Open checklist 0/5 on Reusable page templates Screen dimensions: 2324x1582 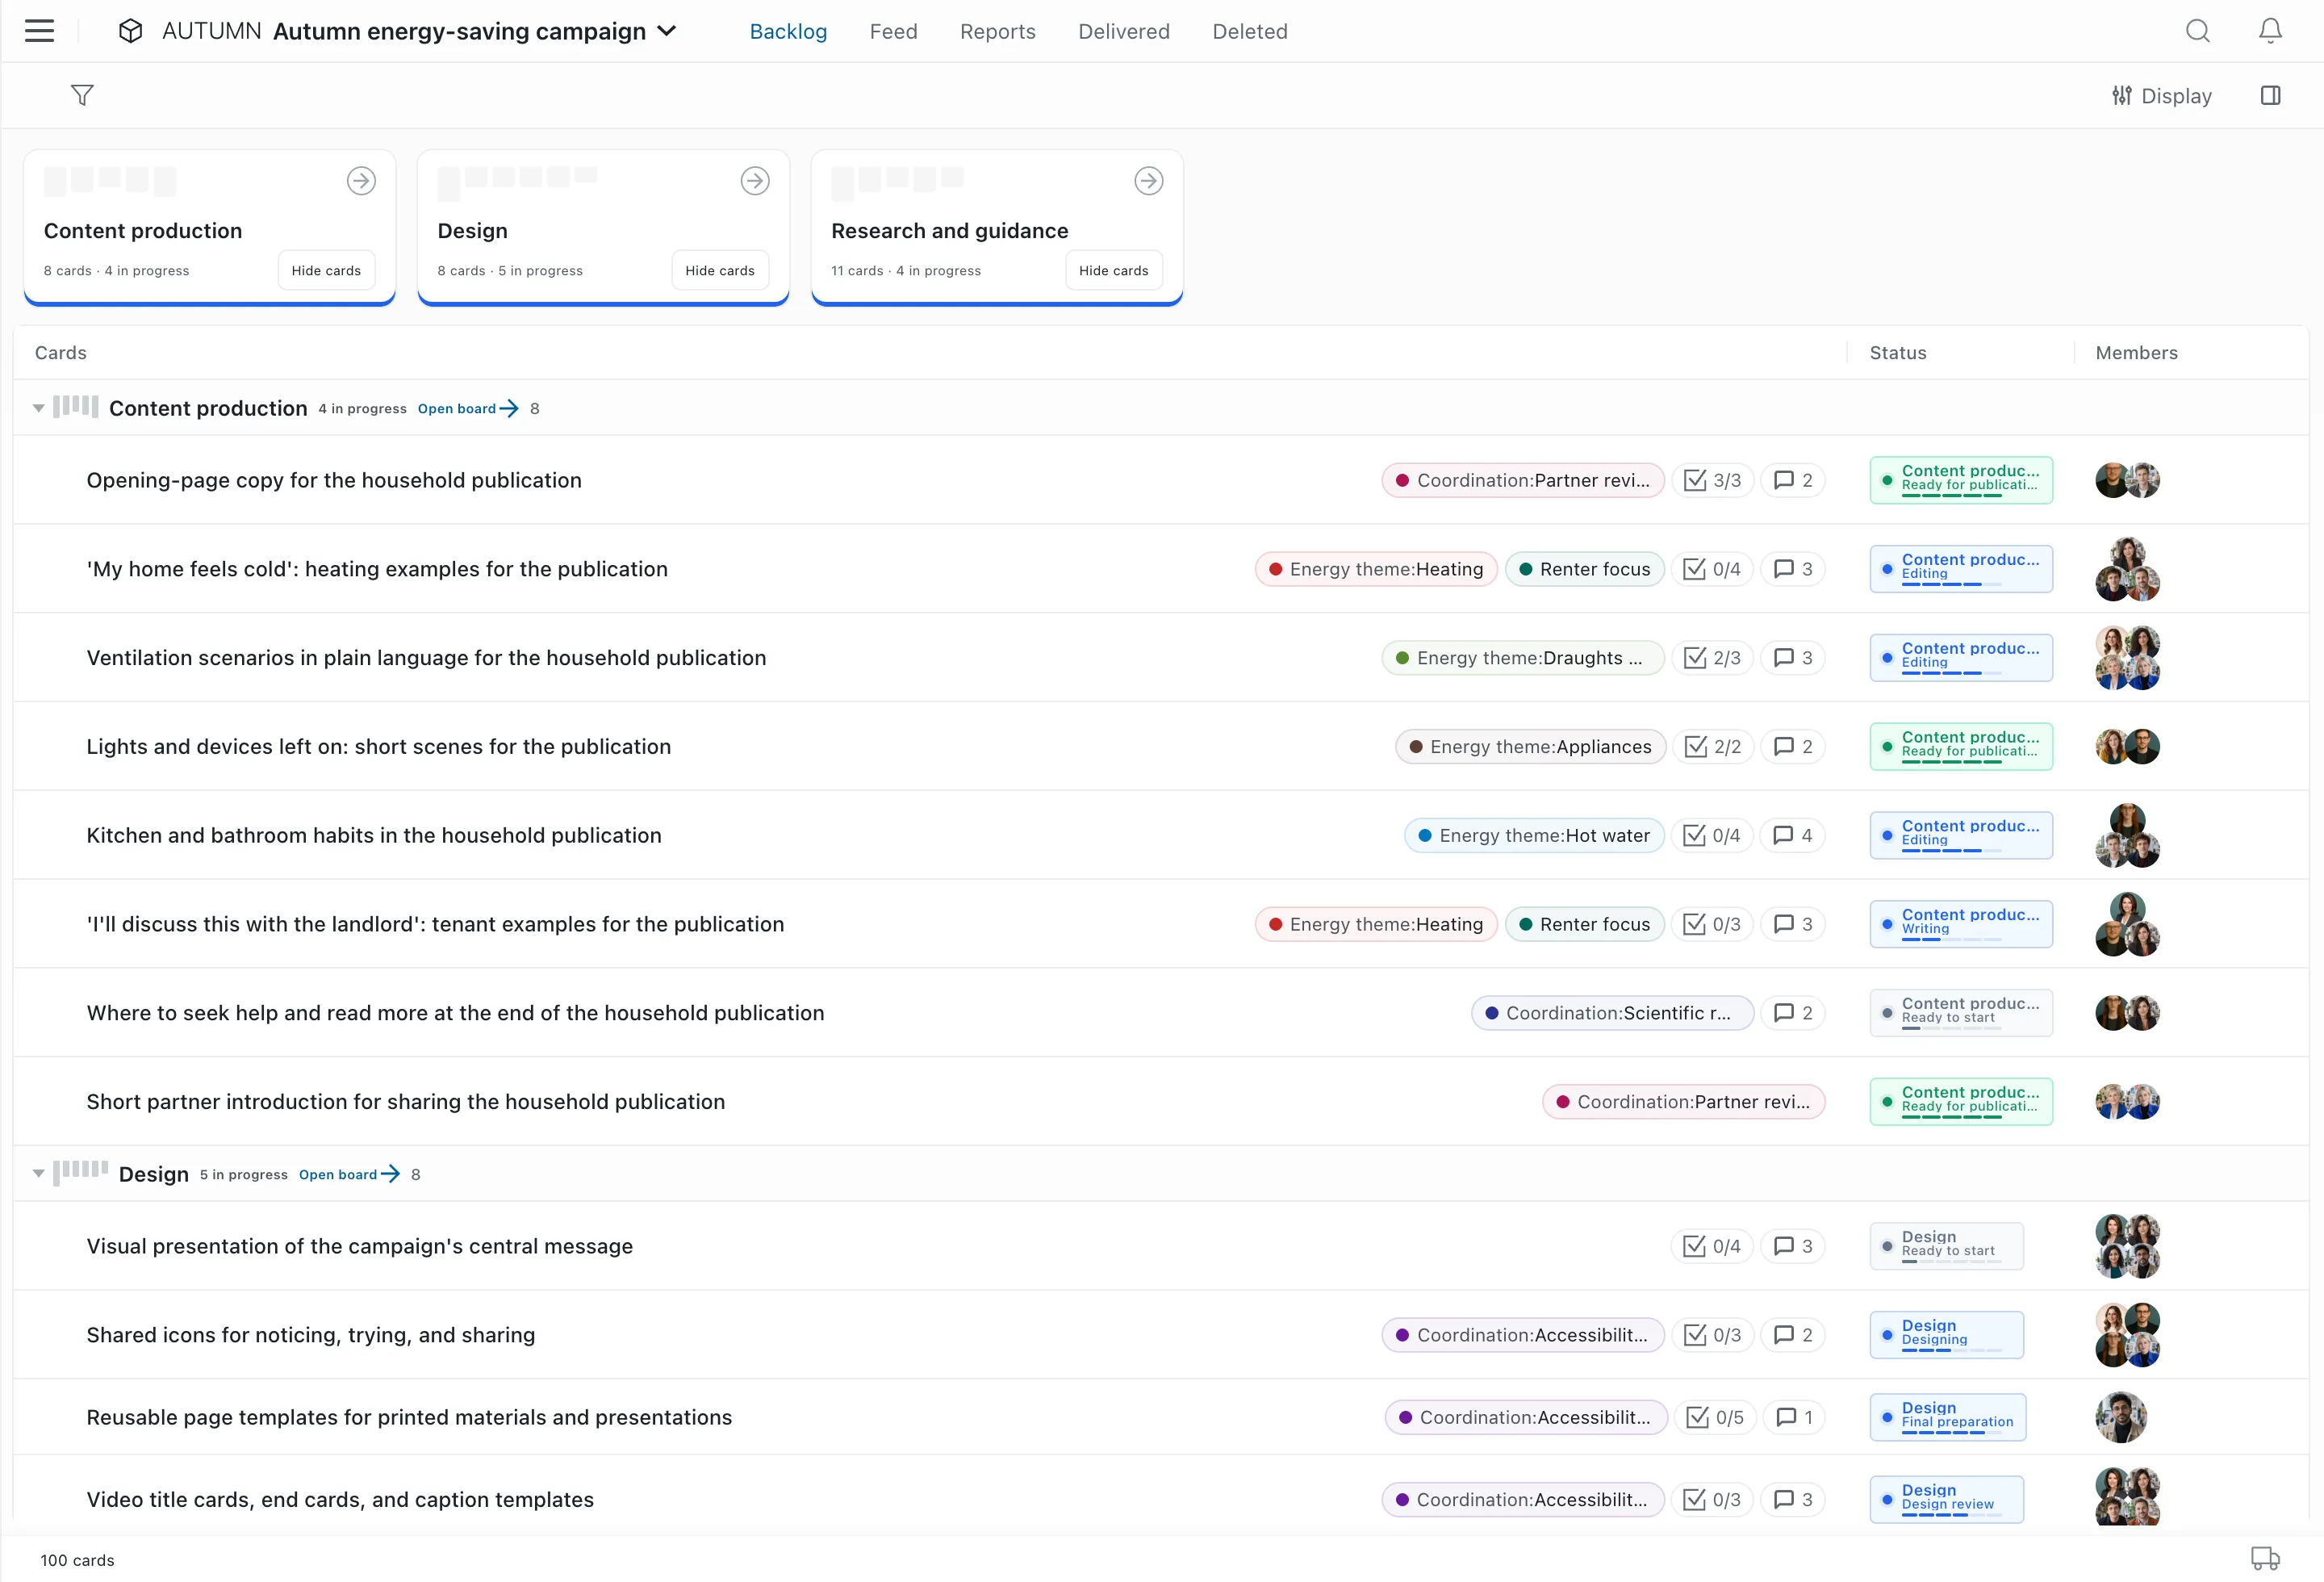(1715, 1417)
